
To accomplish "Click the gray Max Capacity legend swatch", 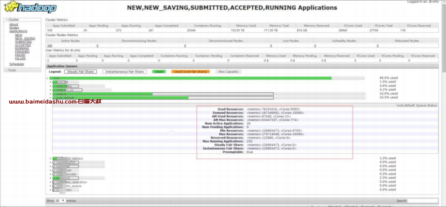I will coord(228,72).
